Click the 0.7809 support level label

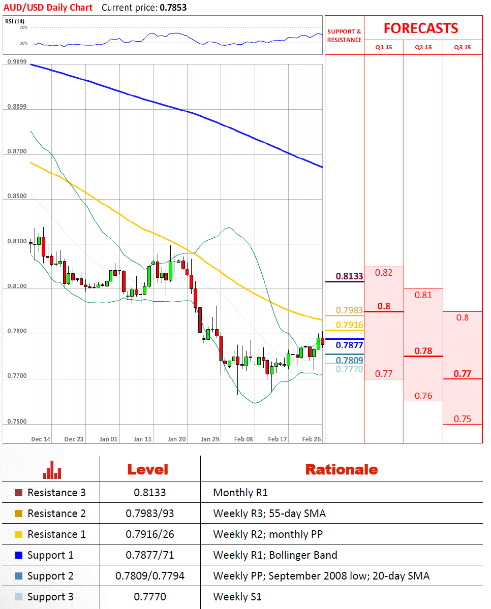[349, 360]
